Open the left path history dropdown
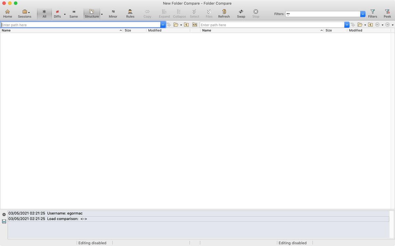The image size is (395, 246). (x=163, y=25)
